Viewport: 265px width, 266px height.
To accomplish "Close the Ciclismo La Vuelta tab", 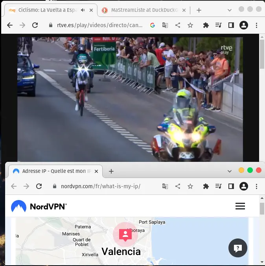I will (91, 10).
